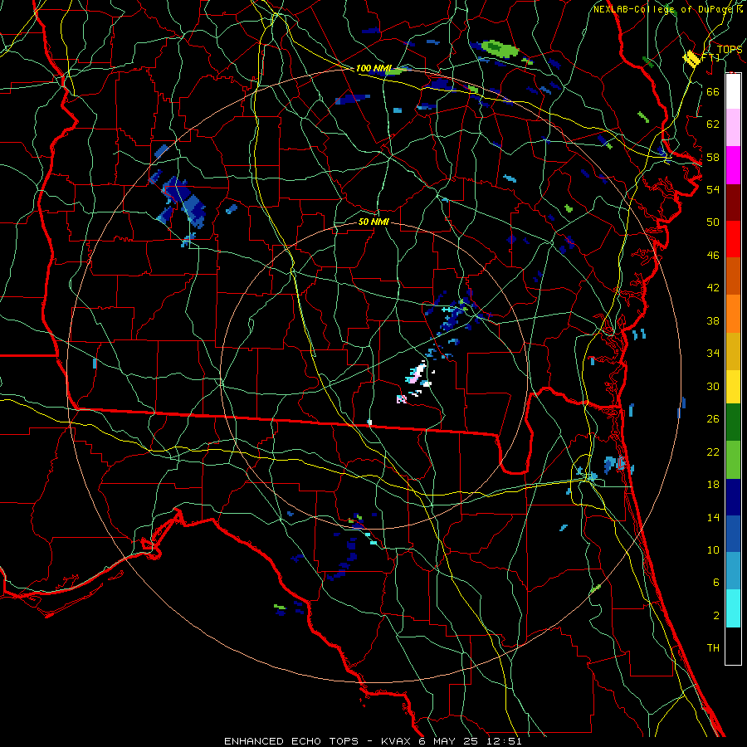This screenshot has width=747, height=747.
Task: Select the light green legend swatch
Action: (x=733, y=460)
